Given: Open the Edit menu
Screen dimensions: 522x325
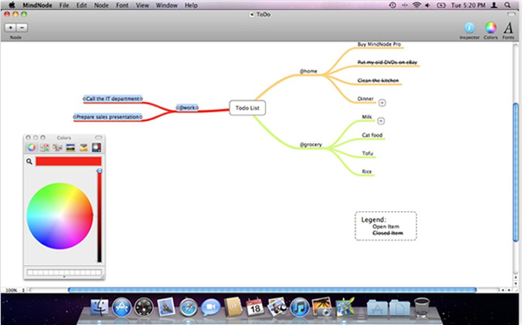Looking at the screenshot, I should [x=82, y=5].
